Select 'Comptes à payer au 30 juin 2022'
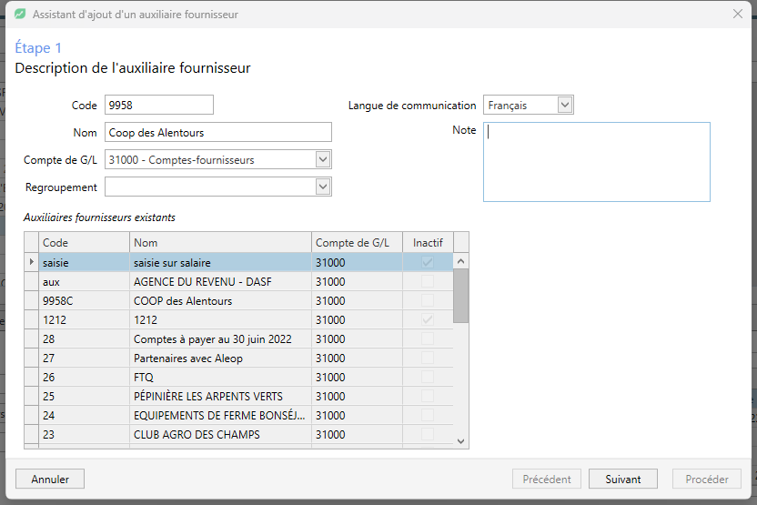757x505 pixels. click(x=220, y=338)
